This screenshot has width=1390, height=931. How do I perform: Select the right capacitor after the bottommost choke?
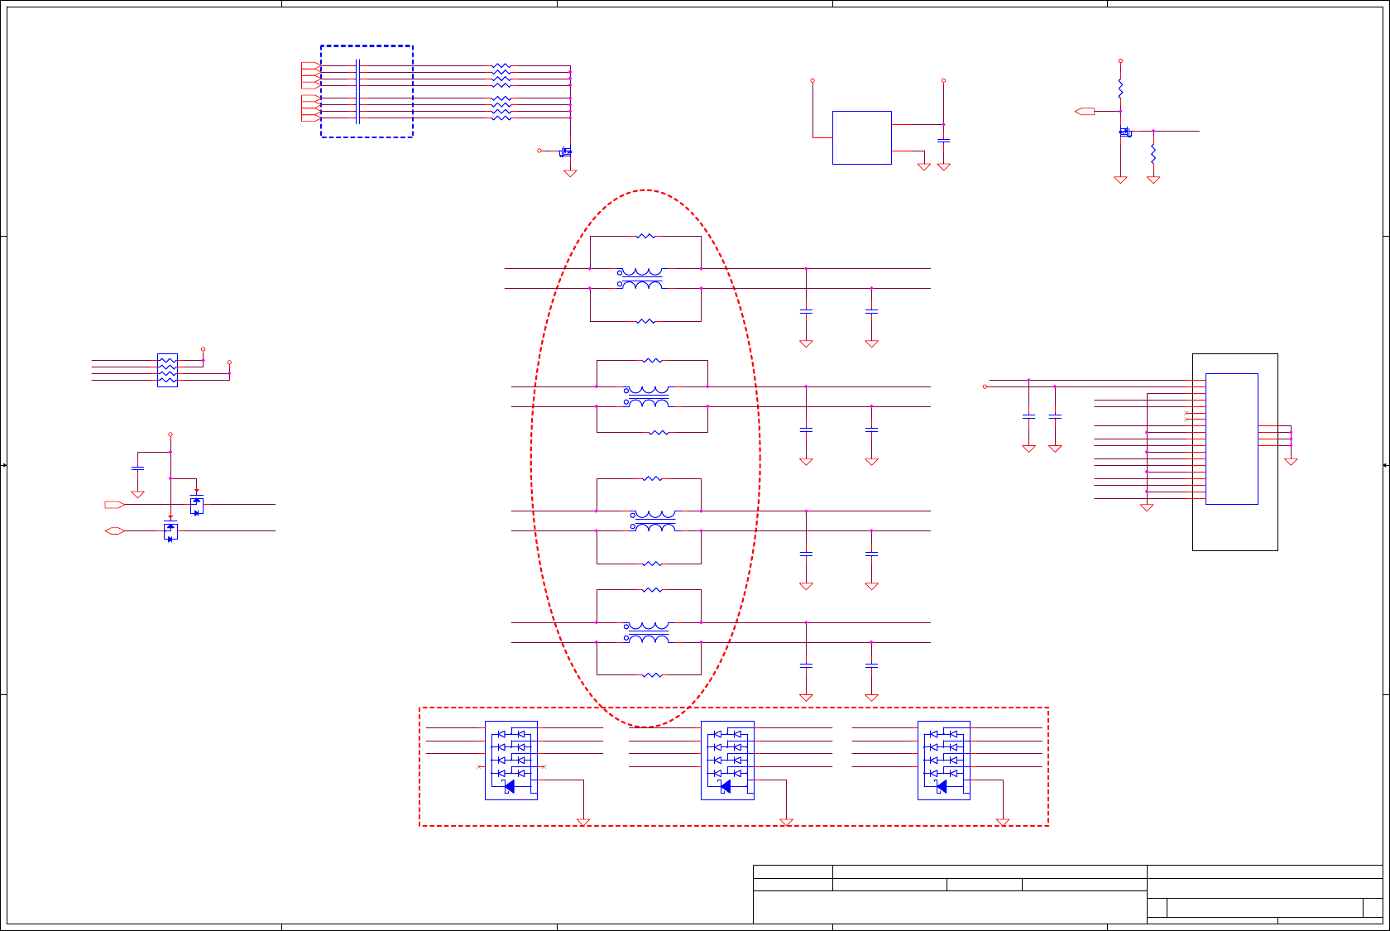tap(871, 665)
